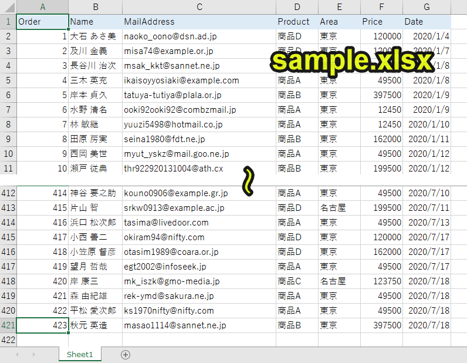
Task: Select cell msak_kkt@sannet.ne.jp
Action: [199, 66]
